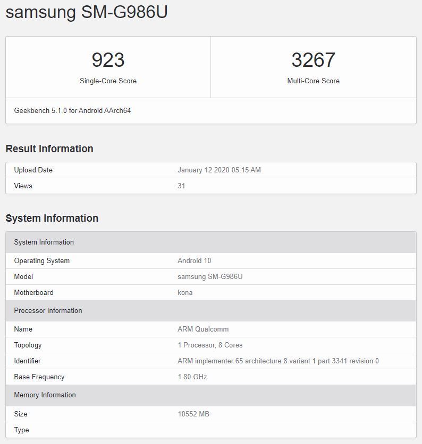
Task: Click the 1 Processor, 8 Cores topology value
Action: [210, 345]
